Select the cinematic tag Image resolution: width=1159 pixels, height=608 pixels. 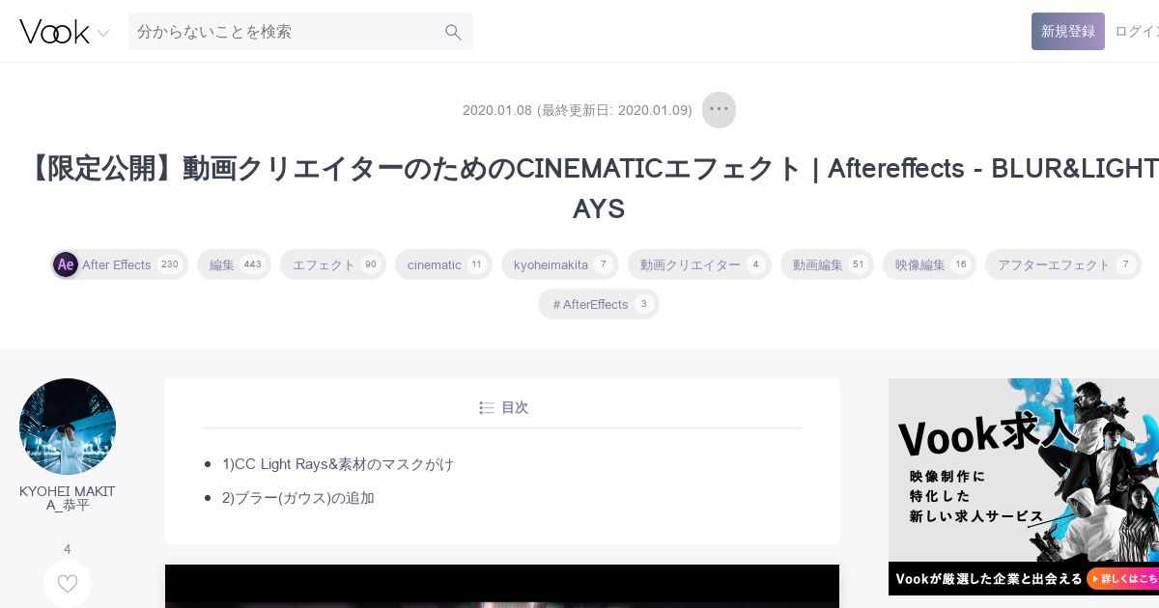tap(443, 264)
